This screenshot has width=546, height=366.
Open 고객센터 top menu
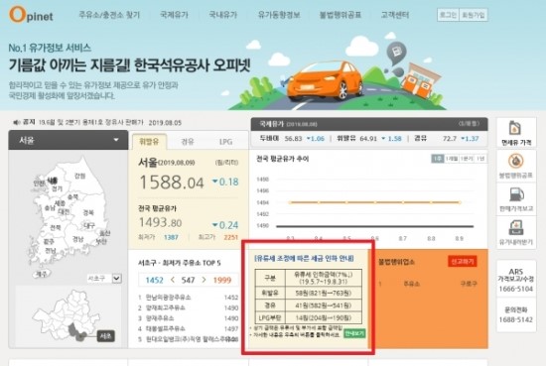coord(394,15)
